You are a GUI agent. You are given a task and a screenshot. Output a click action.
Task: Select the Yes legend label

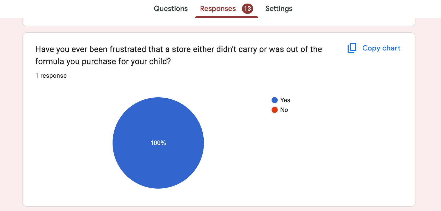point(285,100)
